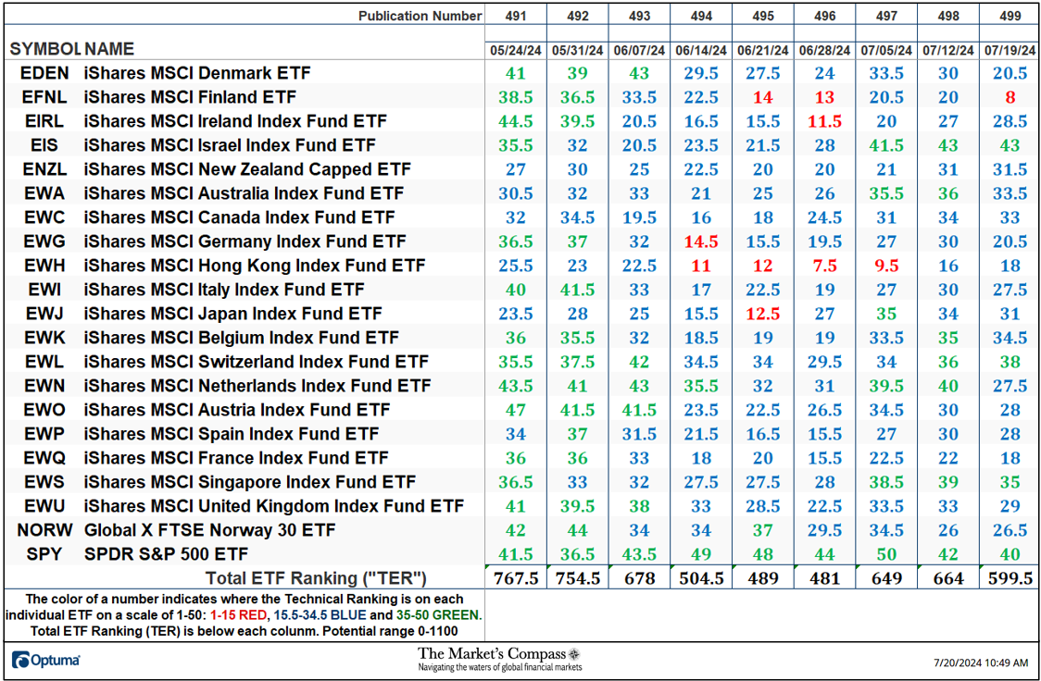Click the 07/19/24 date column header
The height and width of the screenshot is (681, 1041).
click(1010, 50)
